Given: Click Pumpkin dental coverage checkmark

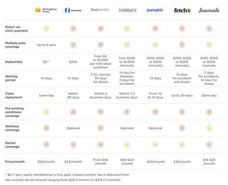Looking at the screenshot, I should 155,145.
